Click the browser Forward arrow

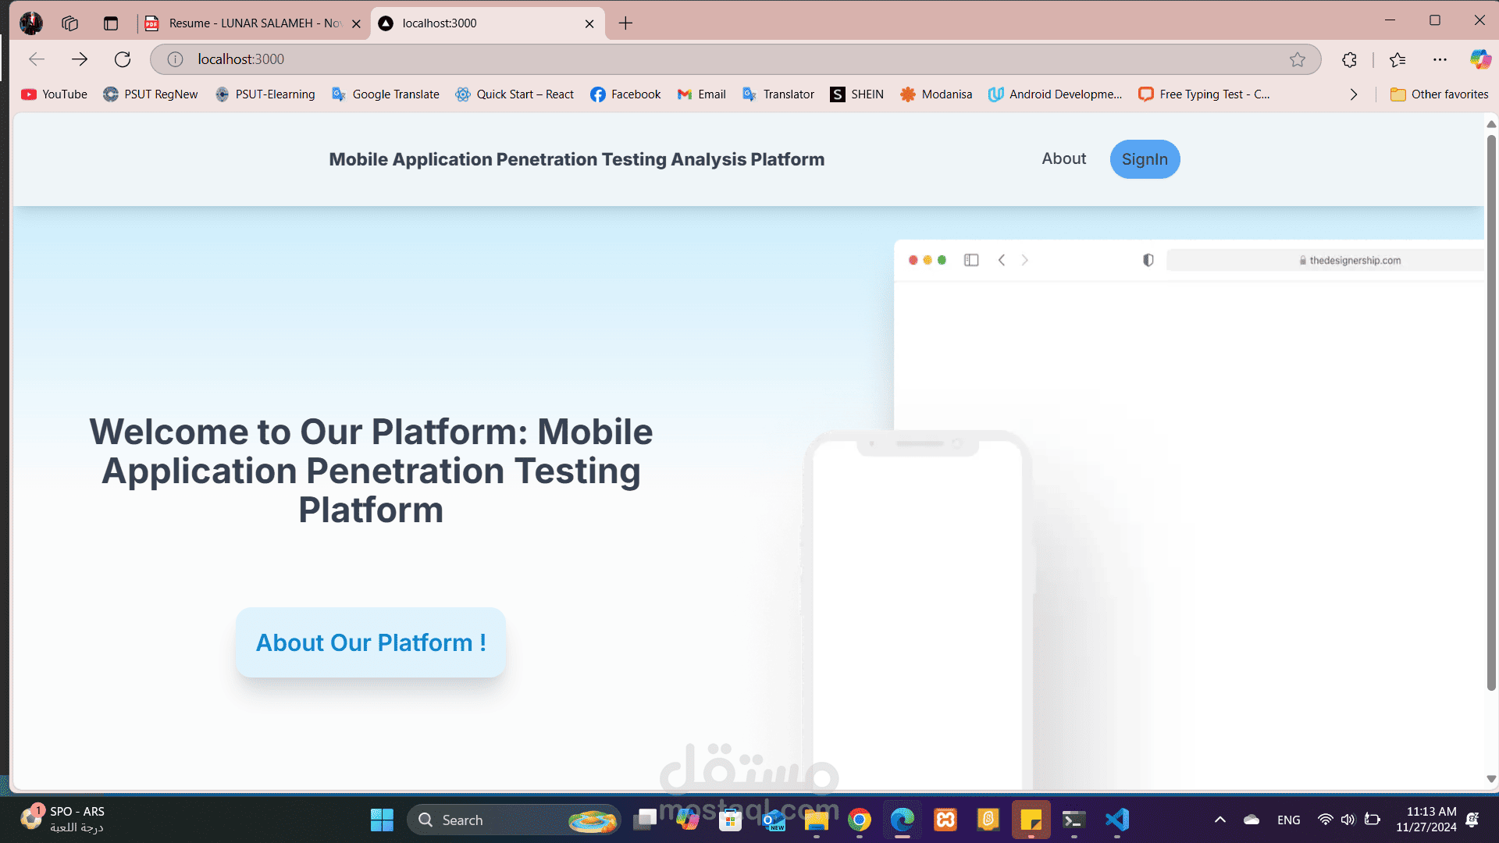tap(80, 59)
